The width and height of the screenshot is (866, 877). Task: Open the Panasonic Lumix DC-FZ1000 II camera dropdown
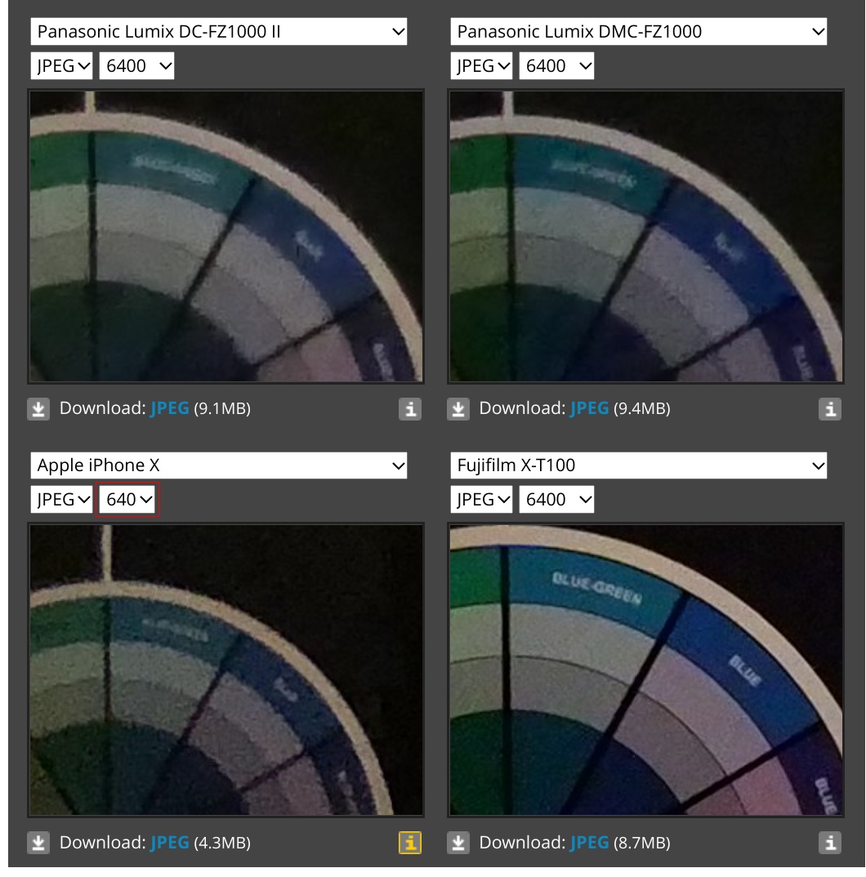tap(219, 32)
